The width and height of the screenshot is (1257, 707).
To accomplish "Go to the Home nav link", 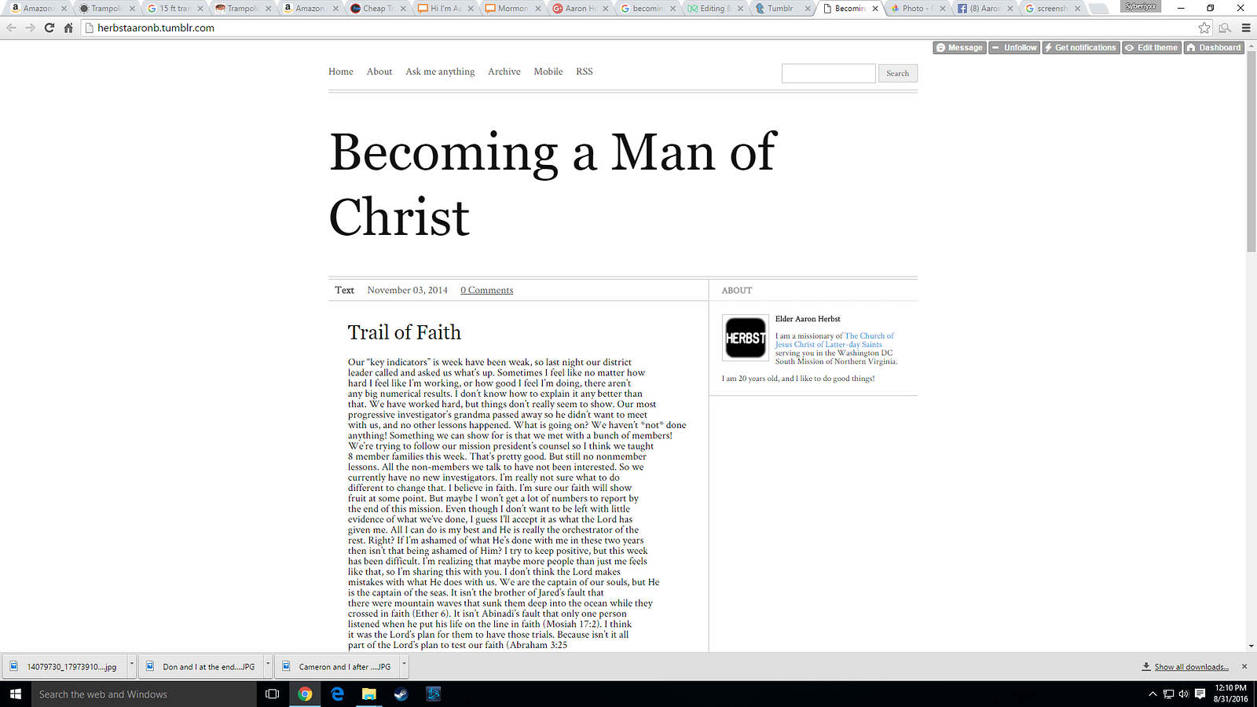I will coord(341,71).
